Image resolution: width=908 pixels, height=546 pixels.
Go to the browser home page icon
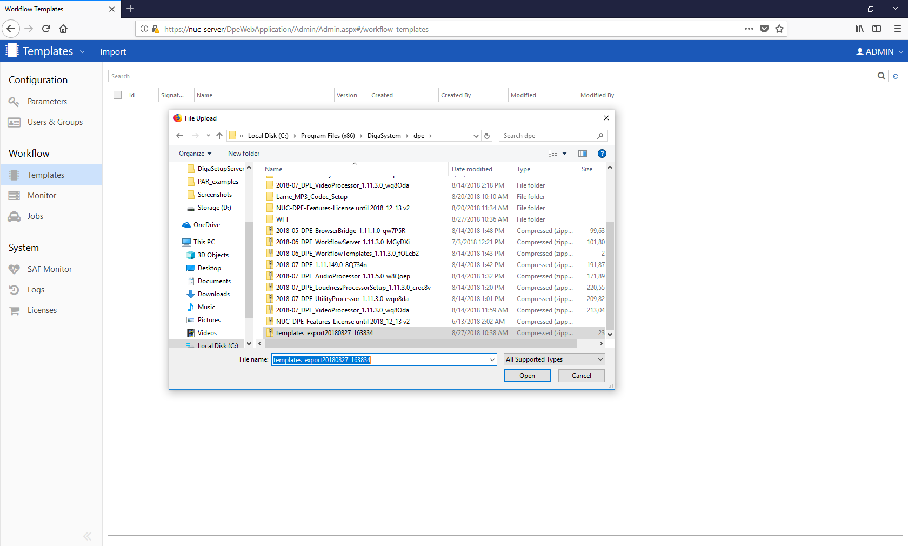coord(63,29)
